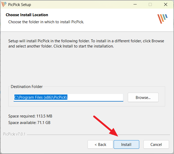The height and width of the screenshot is (154, 174).
Task: Click the blank area of the destination path field
Action: pyautogui.click(x=95, y=97)
